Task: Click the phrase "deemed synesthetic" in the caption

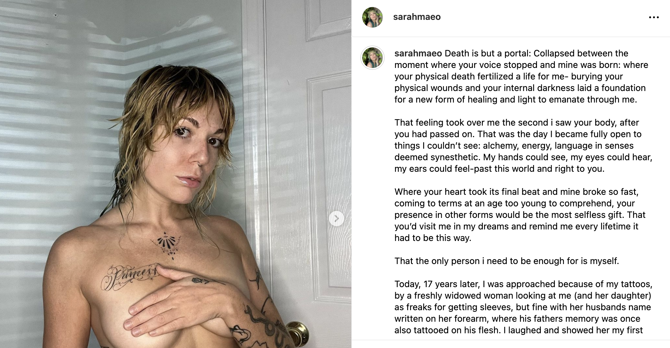Action: [437, 157]
